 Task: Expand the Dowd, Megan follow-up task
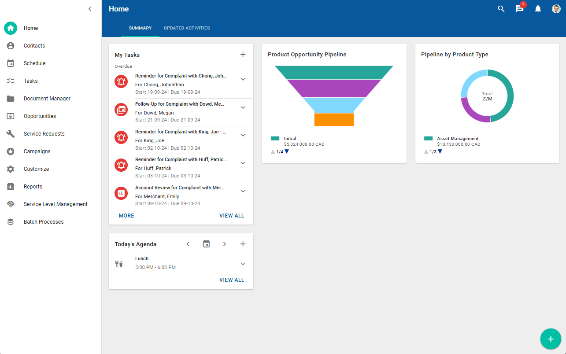point(243,107)
